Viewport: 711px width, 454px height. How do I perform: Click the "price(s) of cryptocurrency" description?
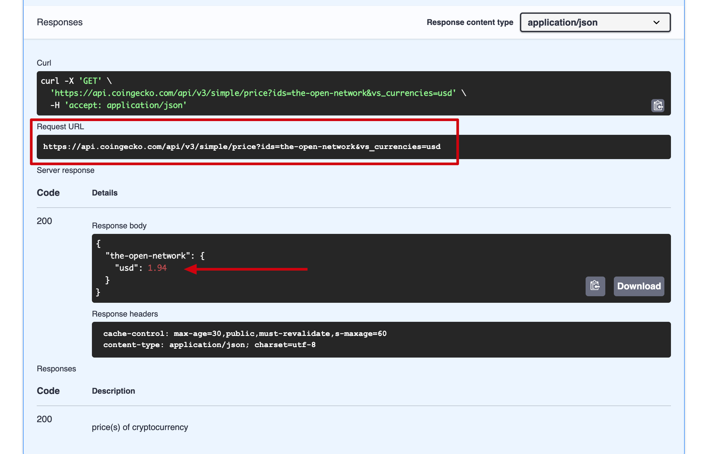click(x=140, y=427)
